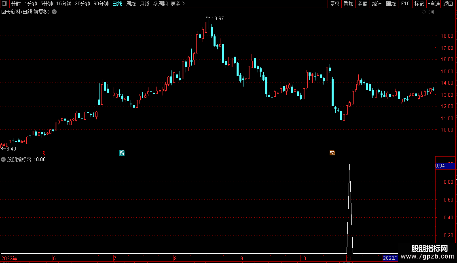Screen dimensions: 457x263
Task: Click the 返回 back button
Action: (x=448, y=4)
